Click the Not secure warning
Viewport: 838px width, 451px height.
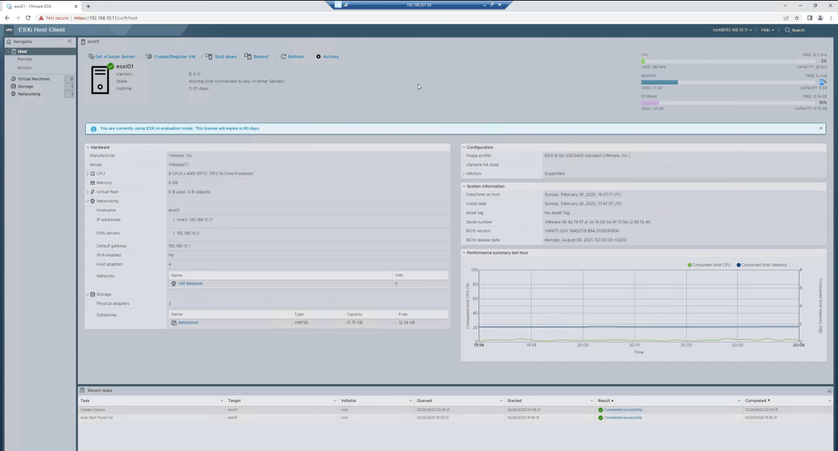click(54, 18)
